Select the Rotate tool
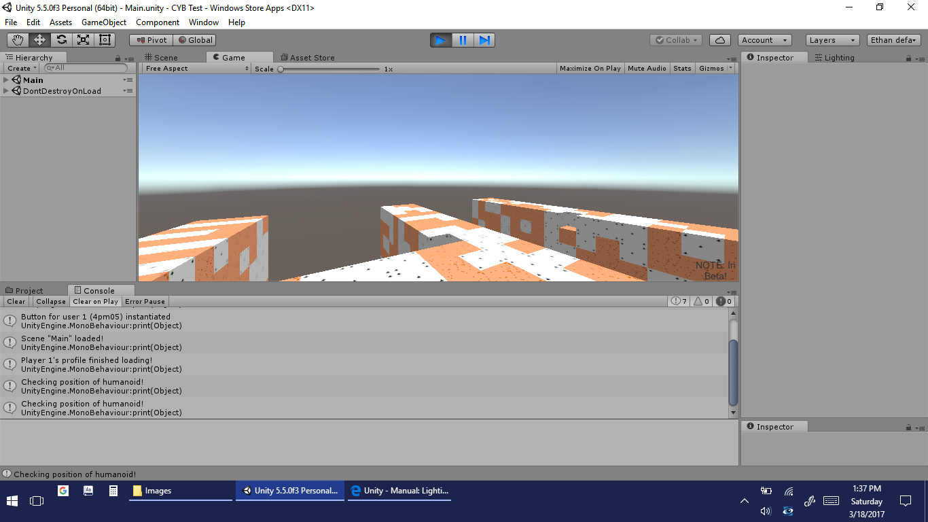Viewport: 928px width, 522px height. click(61, 40)
